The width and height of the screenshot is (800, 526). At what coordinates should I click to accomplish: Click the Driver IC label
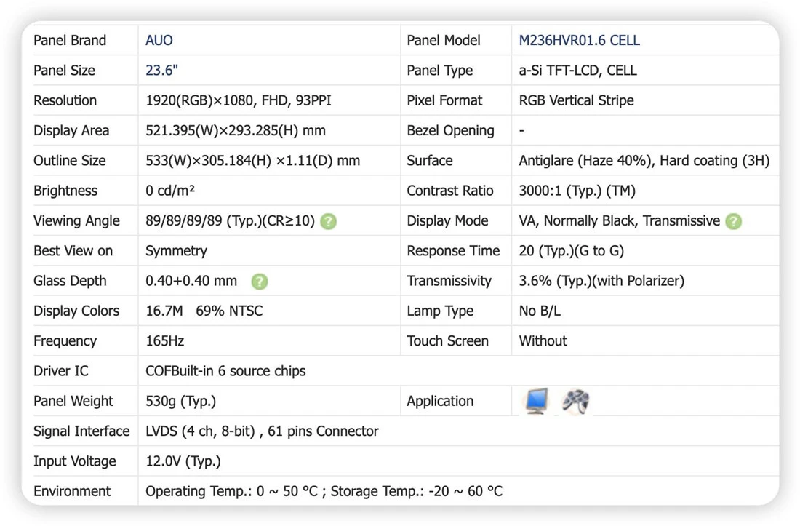click(x=60, y=372)
